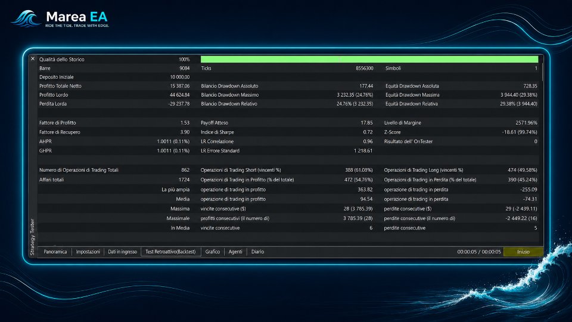Click the Indice di Sharpe value 0.72
Image resolution: width=572 pixels, height=322 pixels.
tap(368, 132)
